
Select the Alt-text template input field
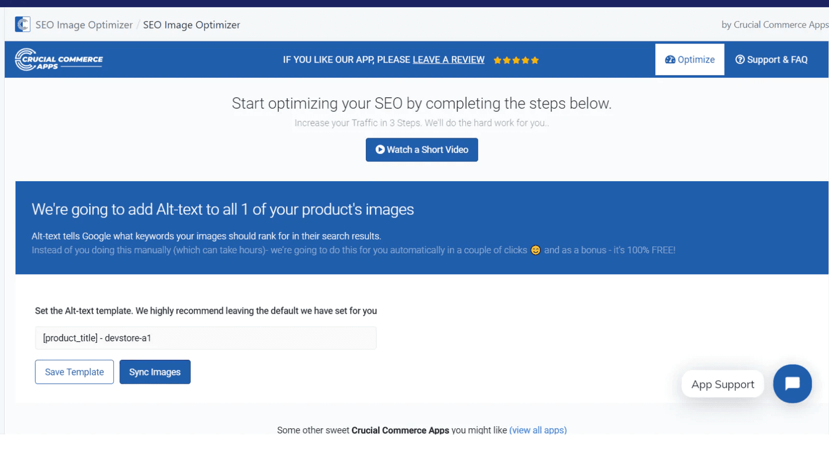[x=205, y=338]
